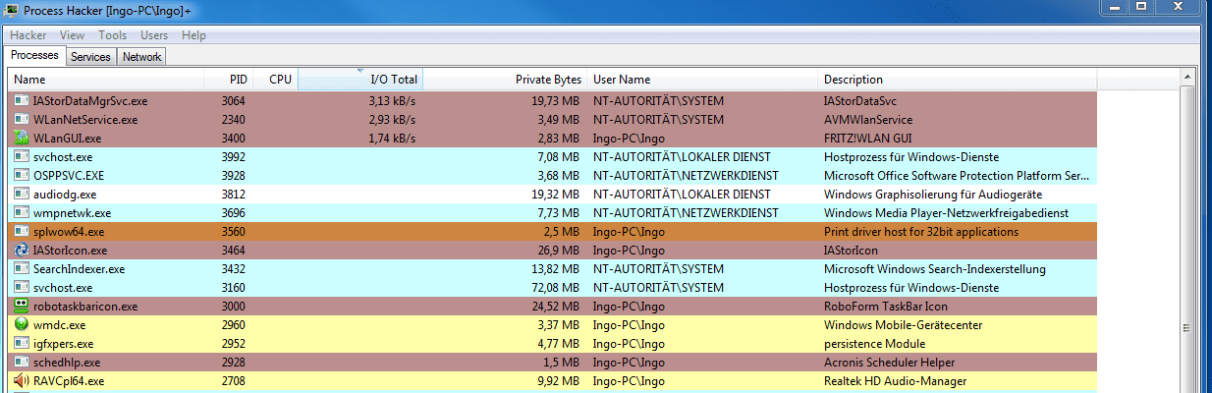Click the robotaskbaricon.exe green robot icon
Screen dimensions: 1212x393
click(x=23, y=306)
